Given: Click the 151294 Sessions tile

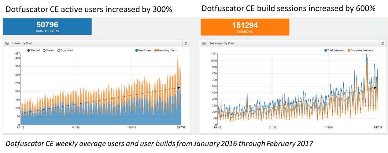Looking at the screenshot, I should pos(245,27).
